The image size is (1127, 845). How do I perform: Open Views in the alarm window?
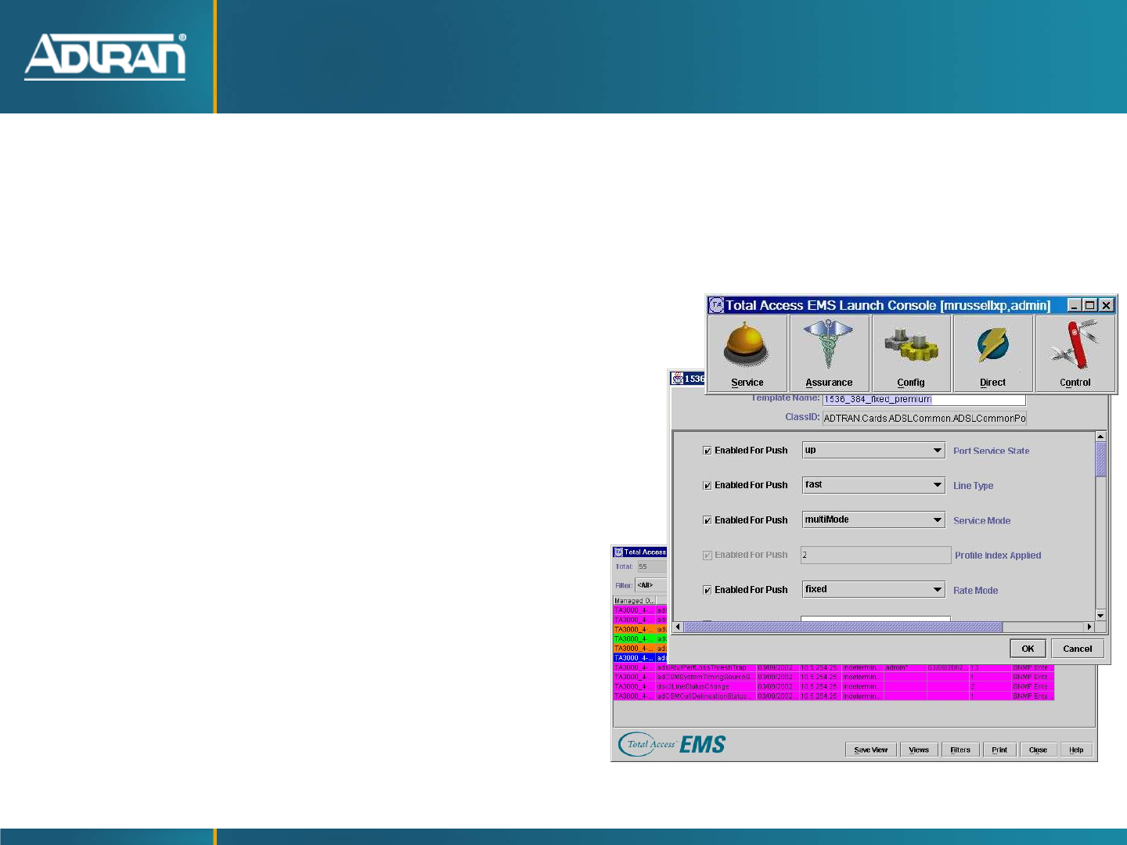(919, 750)
